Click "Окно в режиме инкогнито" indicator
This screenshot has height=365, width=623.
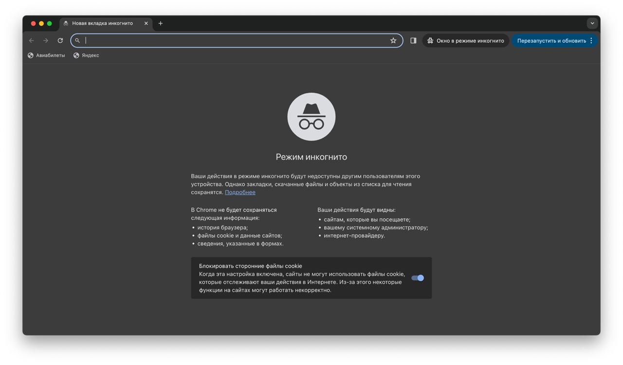click(x=466, y=41)
